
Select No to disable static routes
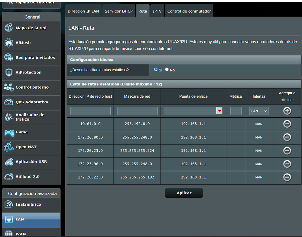pos(167,69)
